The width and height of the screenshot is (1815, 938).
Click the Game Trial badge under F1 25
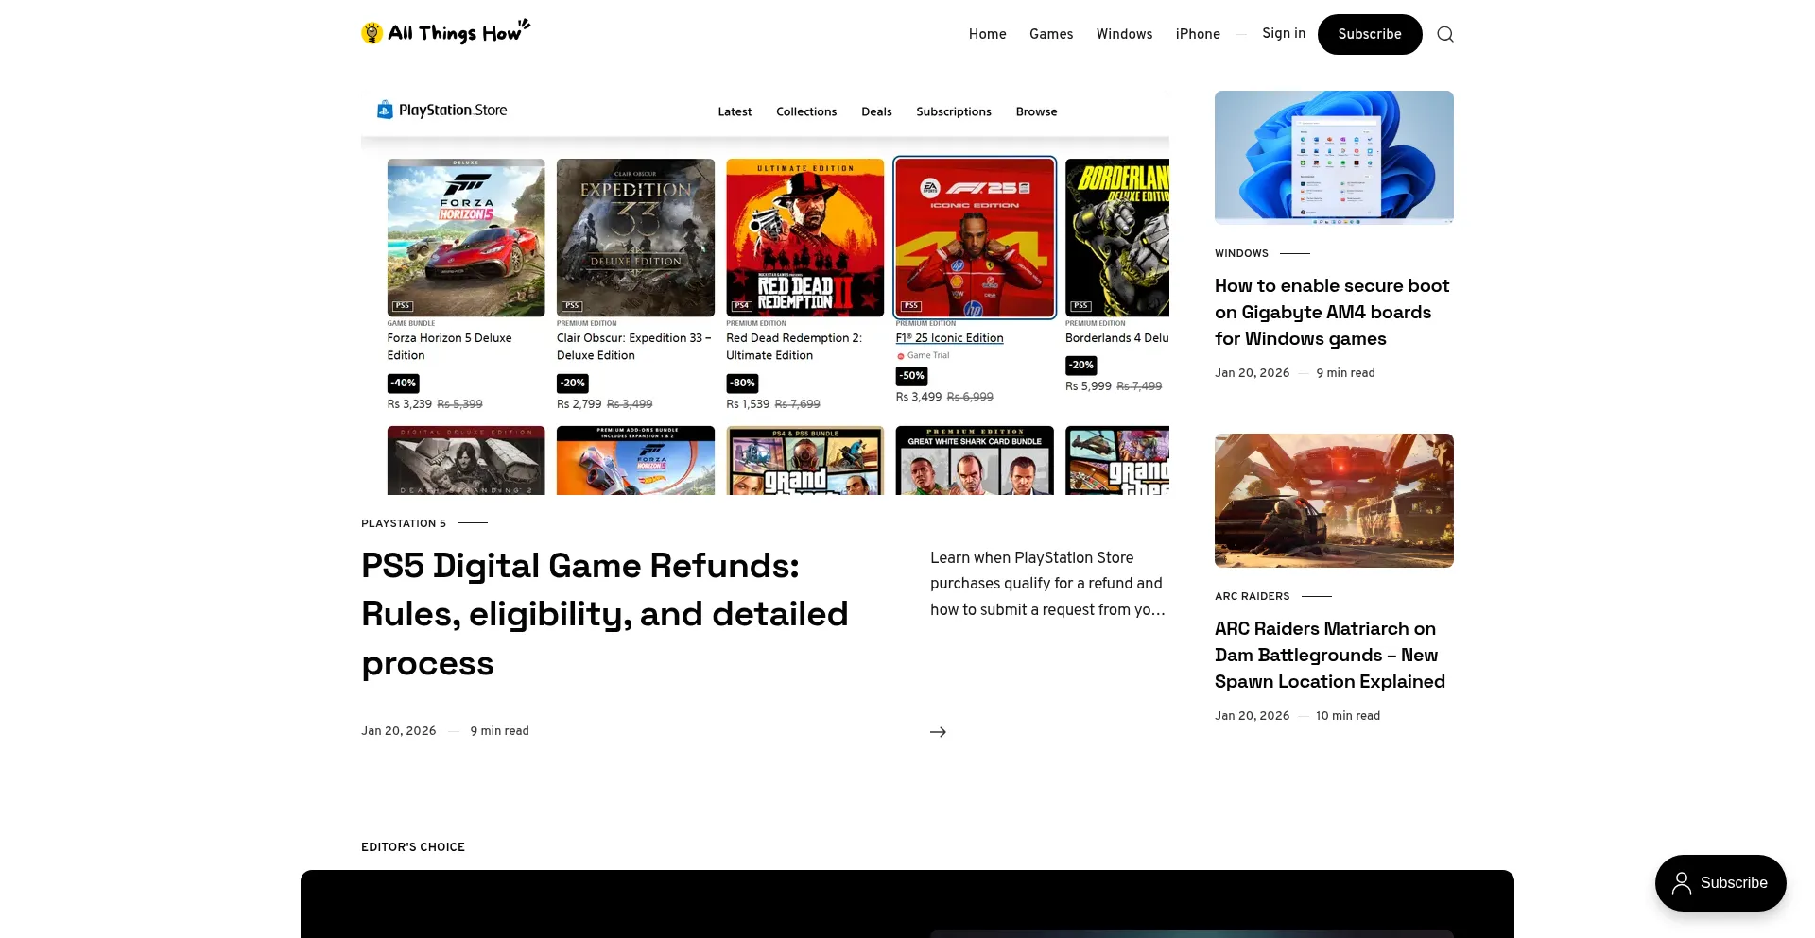(922, 355)
